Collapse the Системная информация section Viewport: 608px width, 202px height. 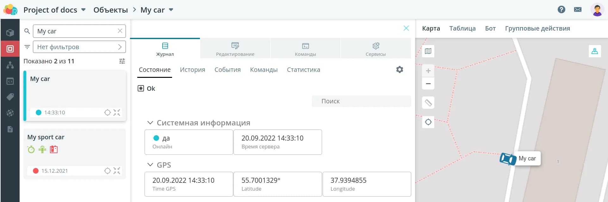point(150,123)
